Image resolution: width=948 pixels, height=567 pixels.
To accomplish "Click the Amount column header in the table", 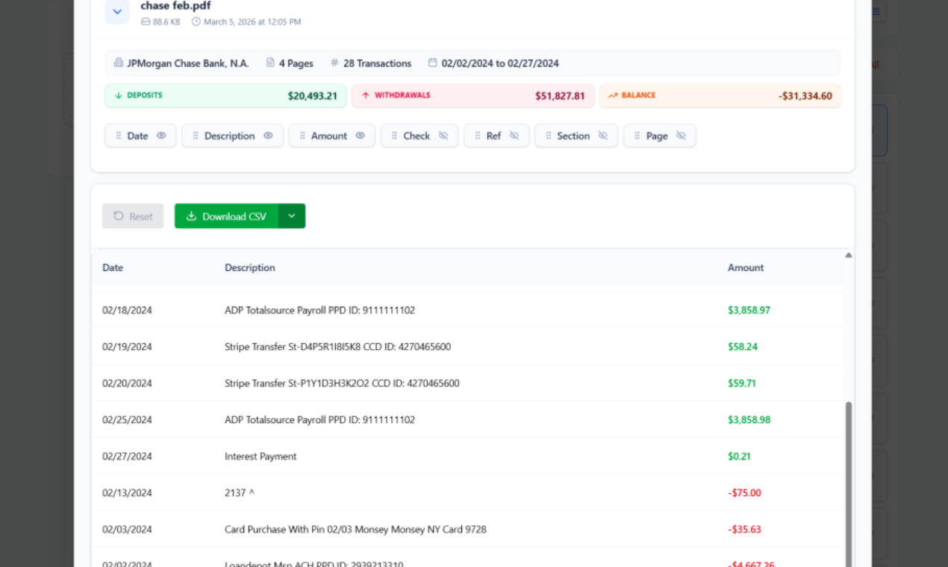I will point(745,268).
